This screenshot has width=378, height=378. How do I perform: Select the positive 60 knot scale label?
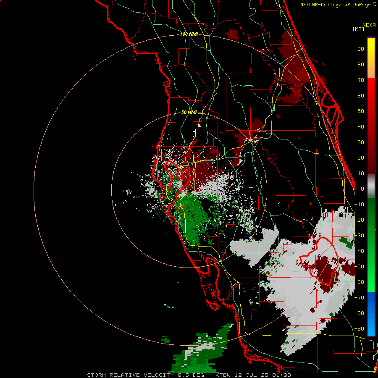click(x=361, y=96)
